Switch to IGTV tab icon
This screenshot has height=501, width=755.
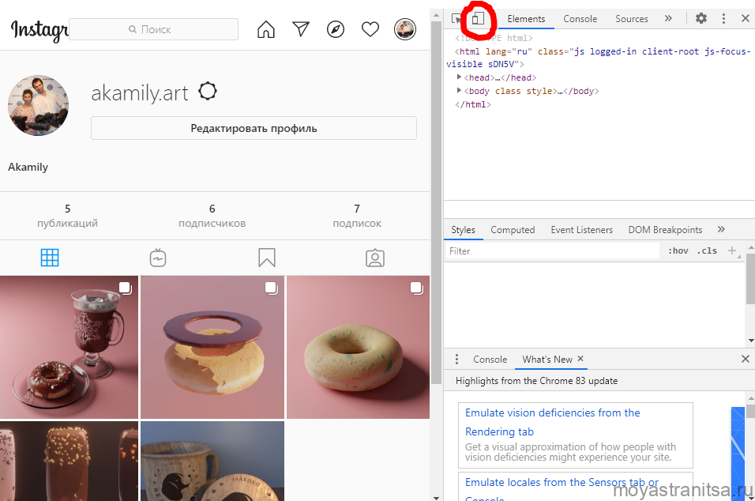pyautogui.click(x=158, y=258)
